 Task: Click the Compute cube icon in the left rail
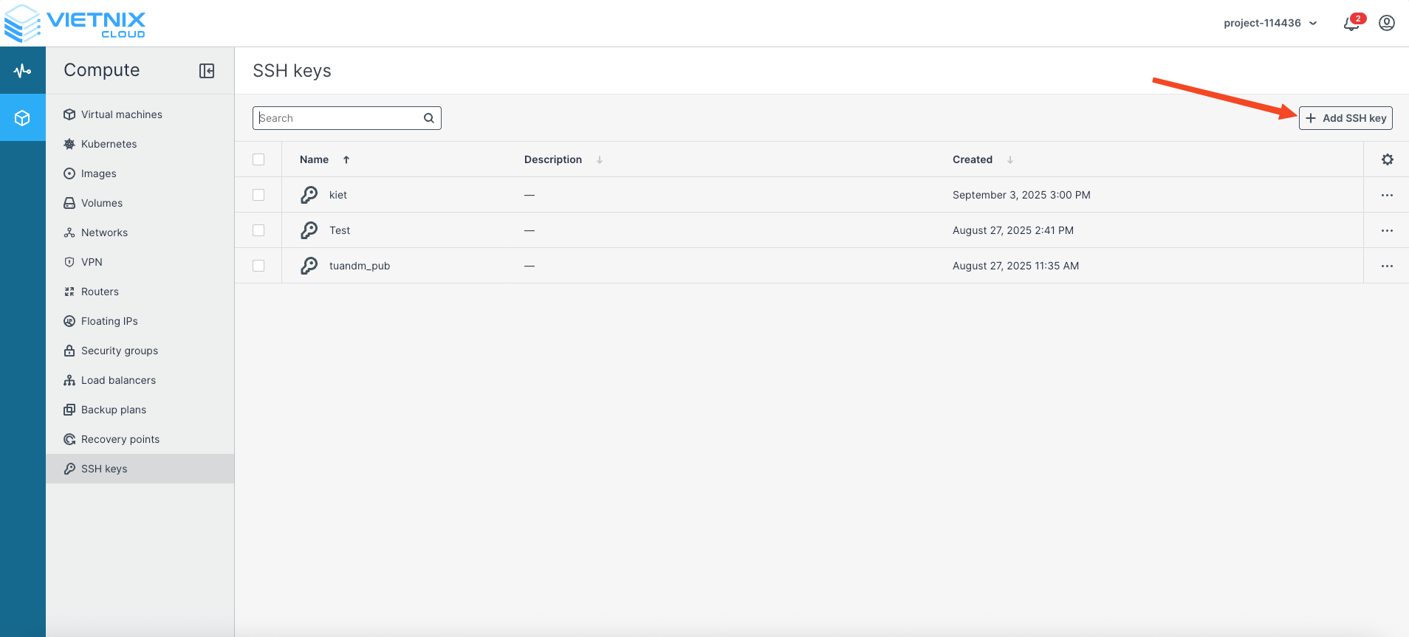[22, 118]
